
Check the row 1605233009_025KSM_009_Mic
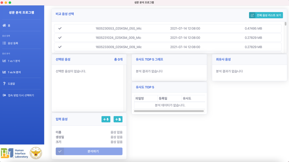click(x=60, y=47)
